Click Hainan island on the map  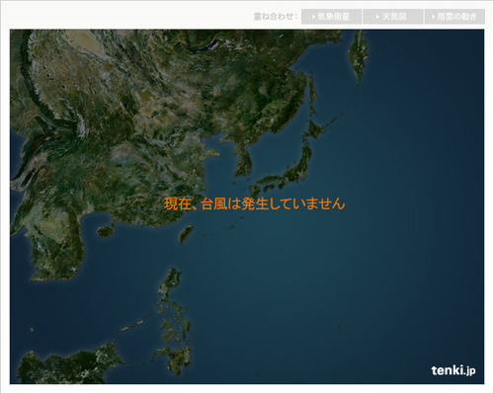tap(106, 232)
